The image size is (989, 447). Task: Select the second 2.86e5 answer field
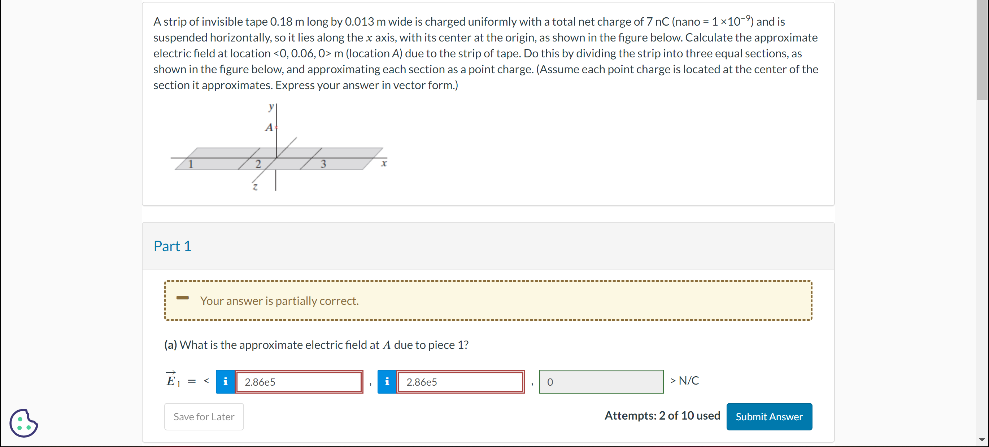[461, 381]
